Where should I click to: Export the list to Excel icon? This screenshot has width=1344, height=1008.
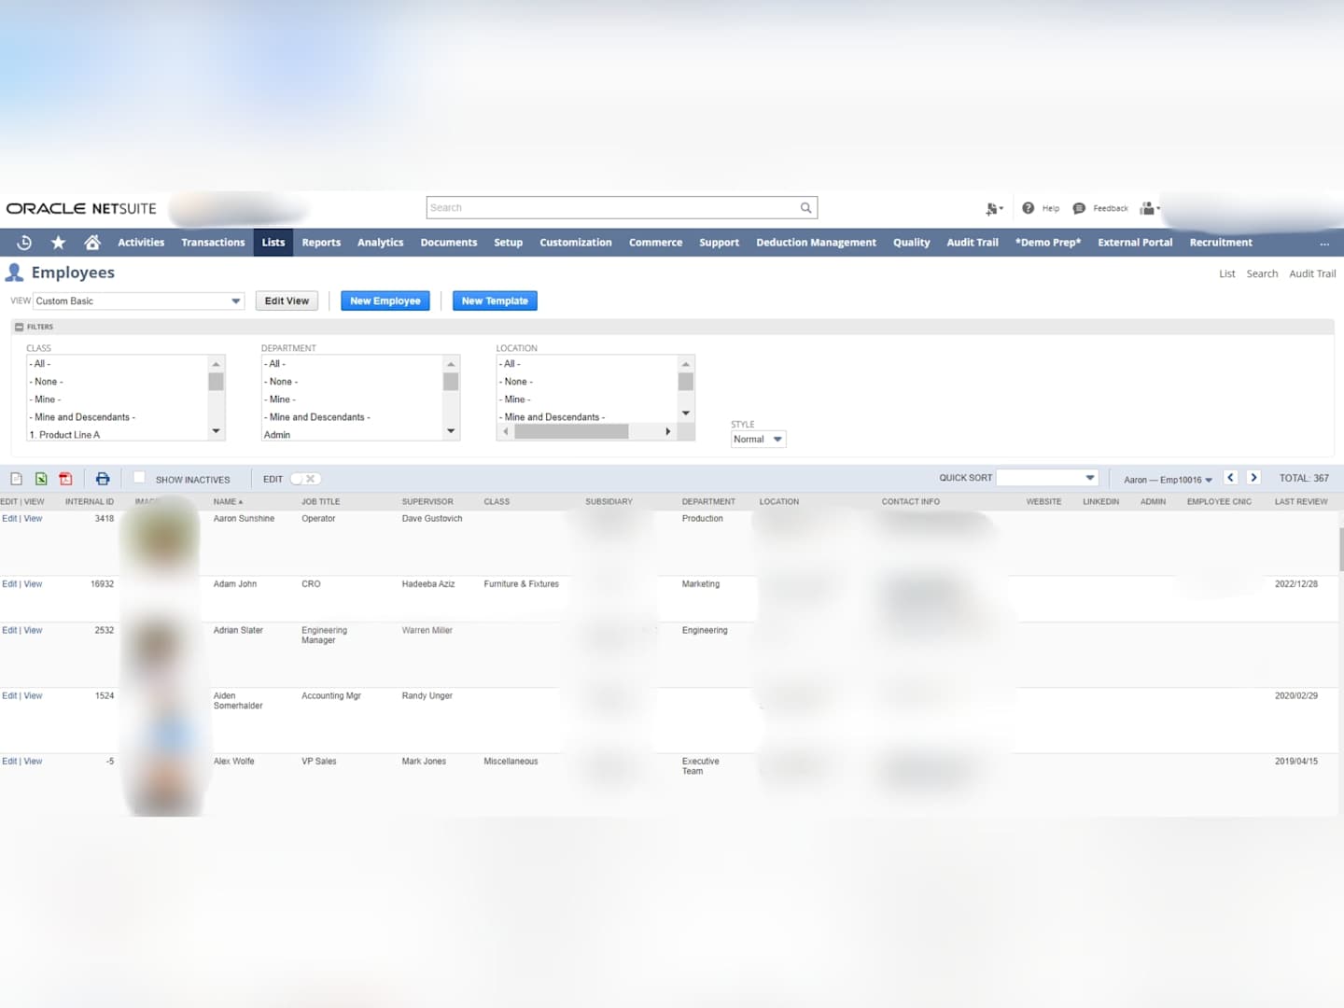pyautogui.click(x=41, y=479)
